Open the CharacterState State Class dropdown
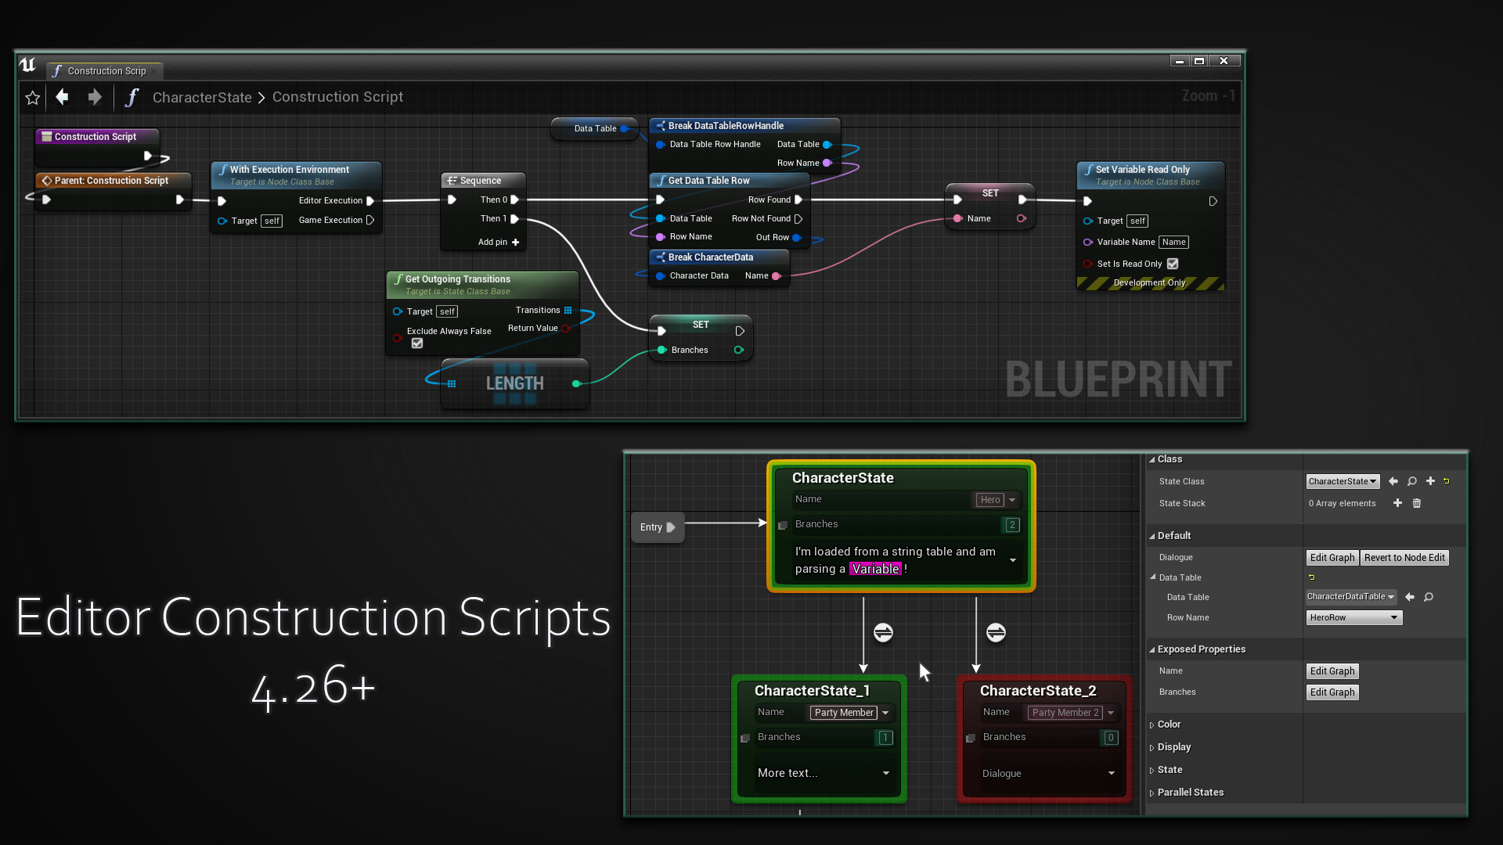This screenshot has height=845, width=1503. tap(1342, 481)
